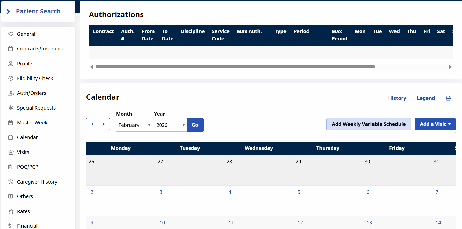Image resolution: width=462 pixels, height=229 pixels.
Task: Open the General section heart icon
Action: coord(11,34)
